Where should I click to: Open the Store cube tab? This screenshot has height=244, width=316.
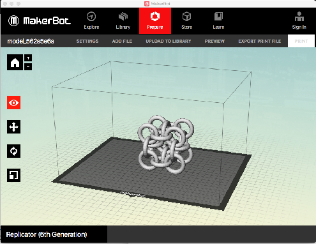(186, 20)
